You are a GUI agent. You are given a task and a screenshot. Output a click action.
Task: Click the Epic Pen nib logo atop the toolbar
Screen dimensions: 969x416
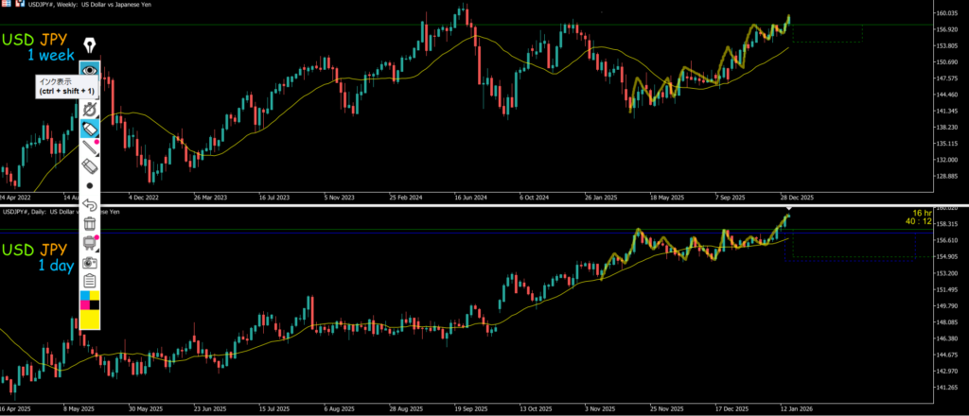pos(90,45)
